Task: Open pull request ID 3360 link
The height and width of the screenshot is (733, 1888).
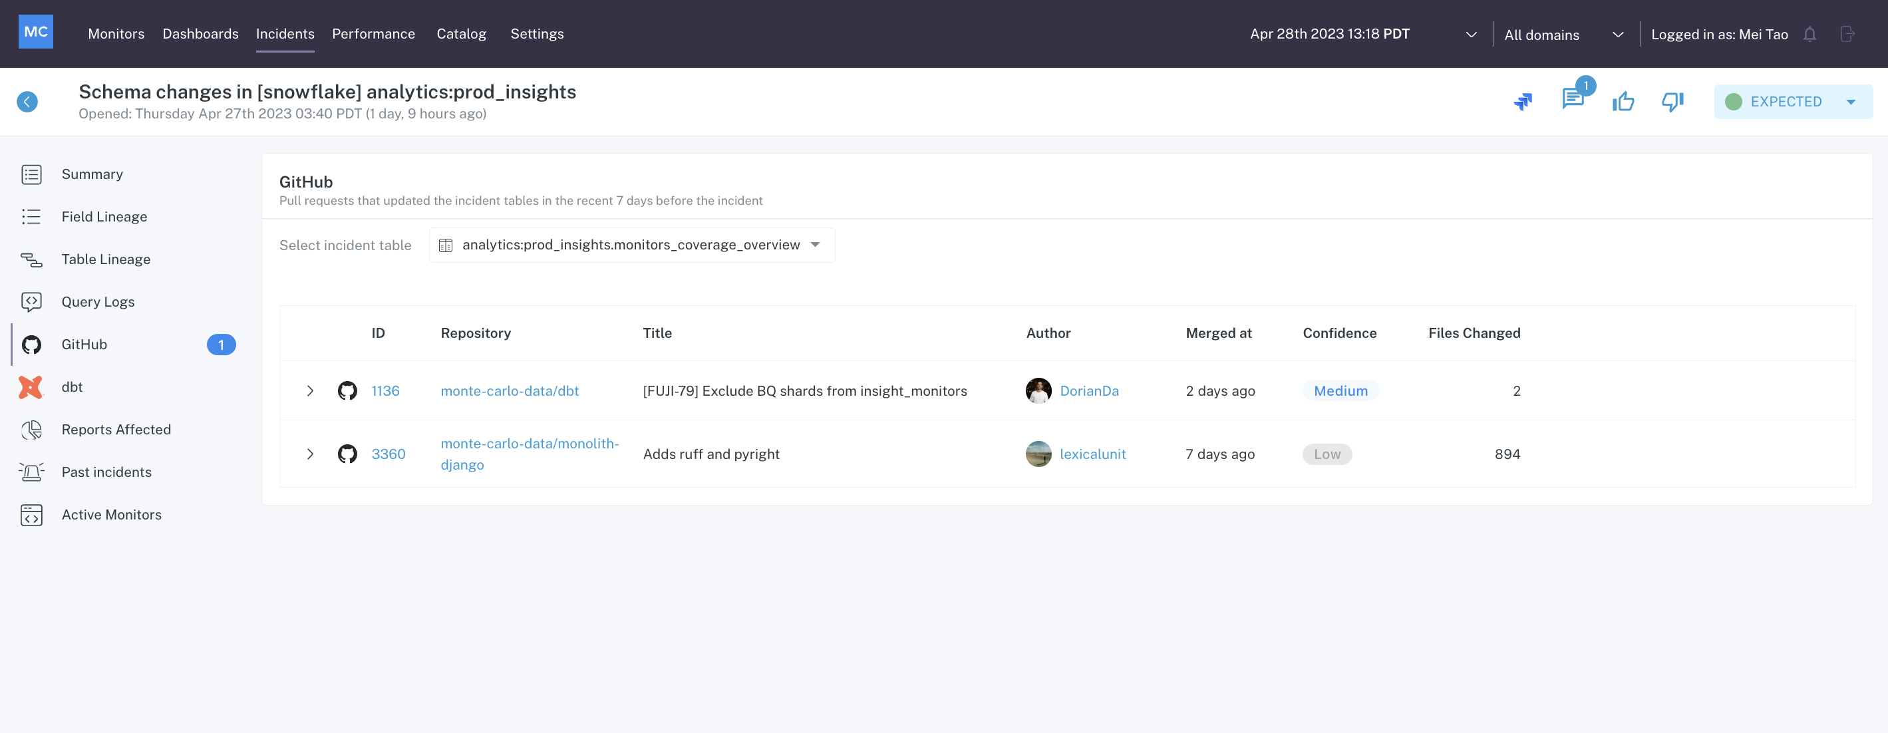Action: [x=389, y=454]
